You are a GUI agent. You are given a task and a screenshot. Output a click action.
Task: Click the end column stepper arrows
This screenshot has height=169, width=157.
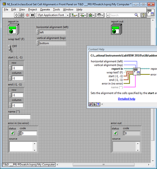pos(10,105)
